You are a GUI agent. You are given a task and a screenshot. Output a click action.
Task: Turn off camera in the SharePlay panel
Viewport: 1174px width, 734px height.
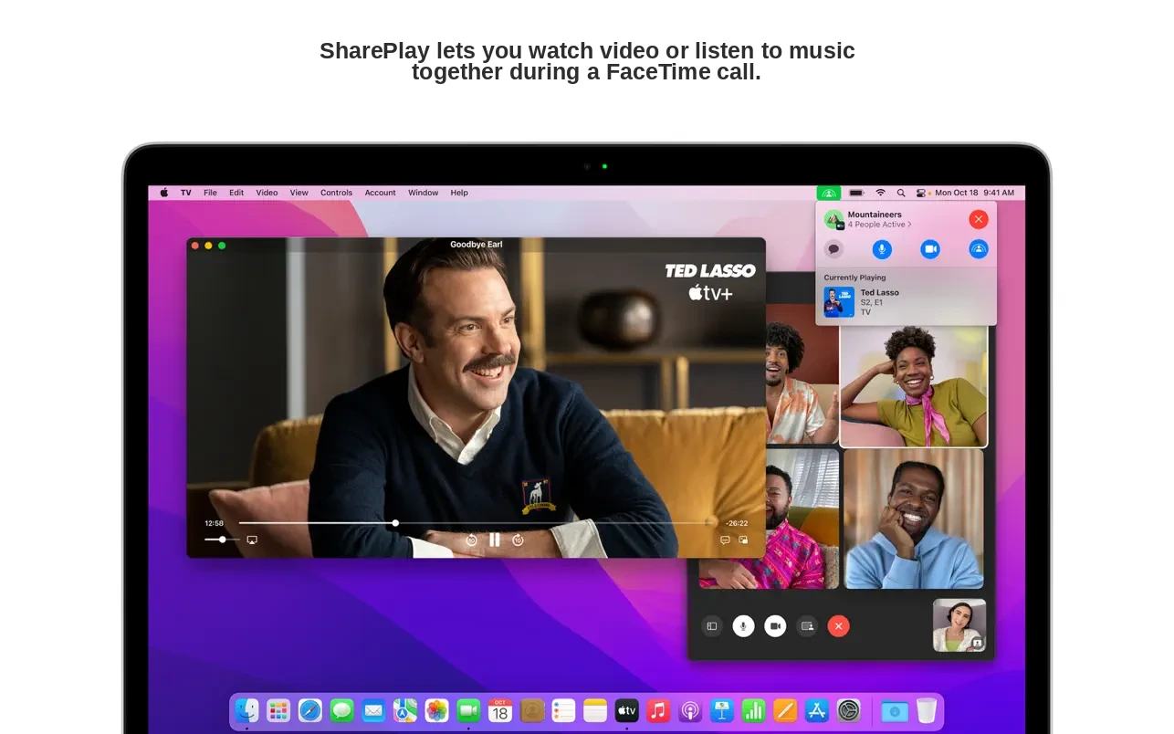point(930,248)
